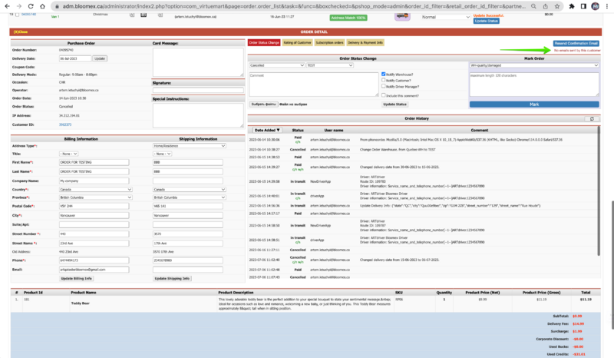This screenshot has height=358, width=614.
Task: Open the TEST warehouse dropdown
Action: click(330, 65)
